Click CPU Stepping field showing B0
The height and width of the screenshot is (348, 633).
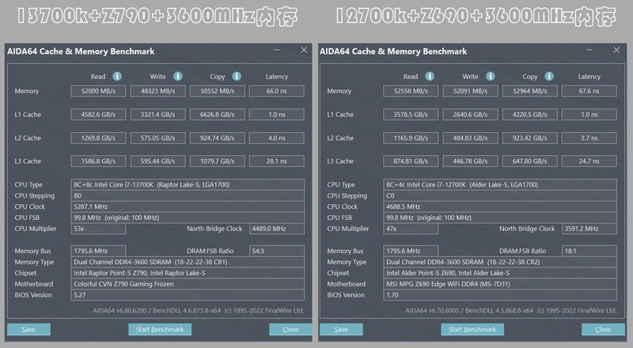(188, 196)
